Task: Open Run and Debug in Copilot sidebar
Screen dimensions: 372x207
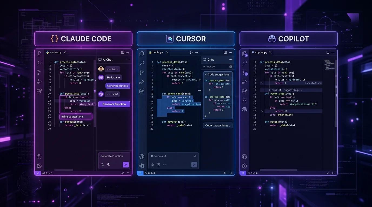Action: [x=244, y=82]
